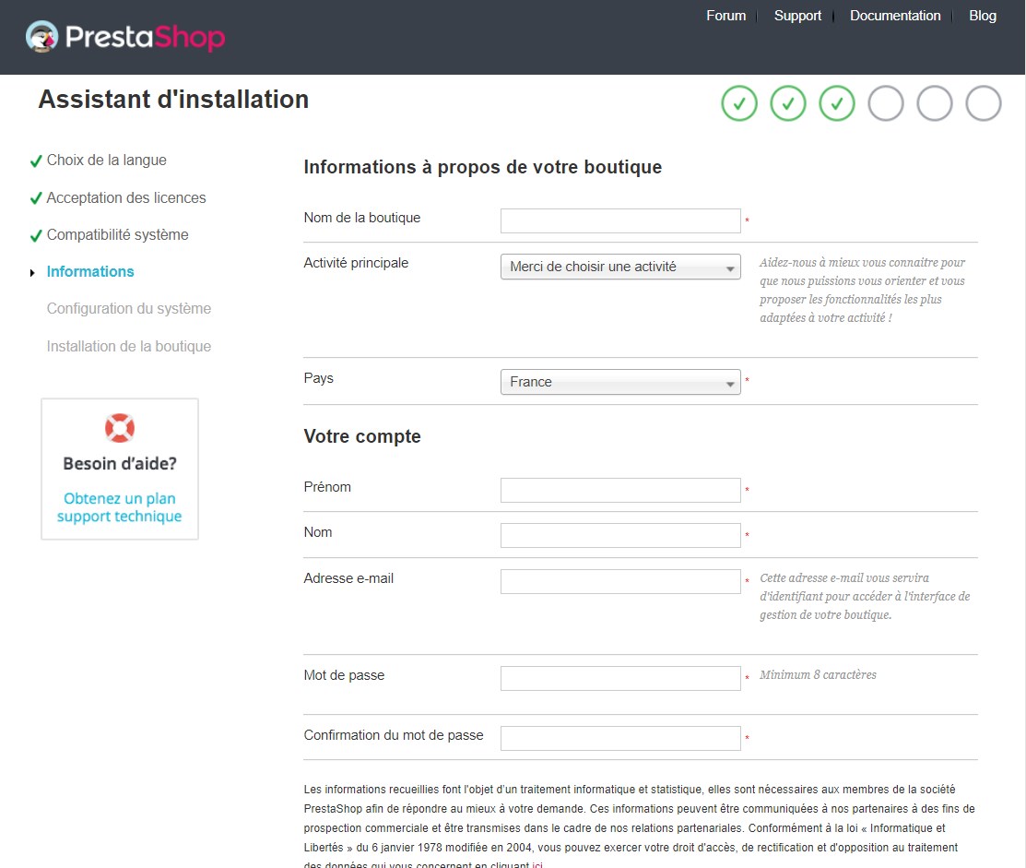Screen dimensions: 1026x868
Task: Click the fifth empty step circle
Action: (x=935, y=103)
